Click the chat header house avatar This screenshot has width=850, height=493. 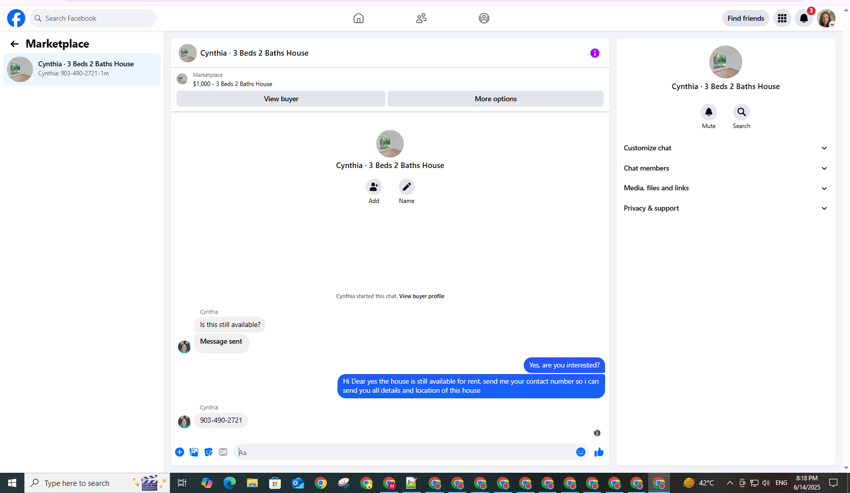click(x=188, y=53)
